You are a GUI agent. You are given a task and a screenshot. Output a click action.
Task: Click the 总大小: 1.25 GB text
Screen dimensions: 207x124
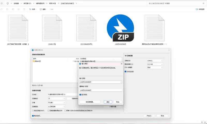(x=37, y=85)
